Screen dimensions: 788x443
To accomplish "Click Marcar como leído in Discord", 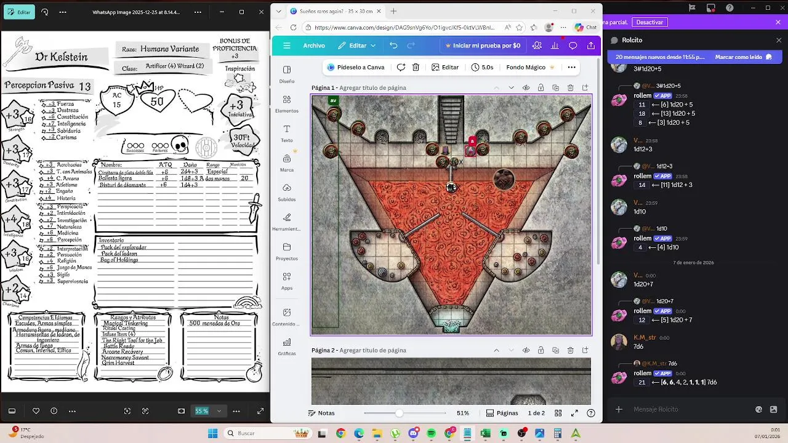I will 743,57.
